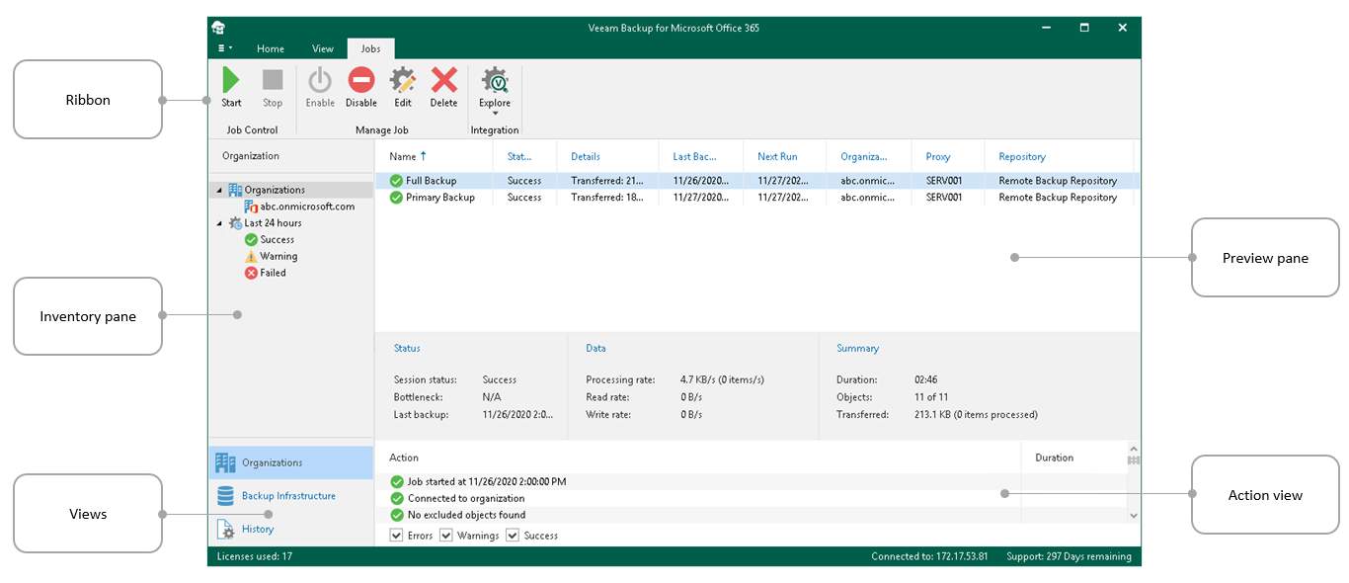Viewport: 1349px width, 583px height.
Task: Toggle the Errors checkbox
Action: coord(397,536)
